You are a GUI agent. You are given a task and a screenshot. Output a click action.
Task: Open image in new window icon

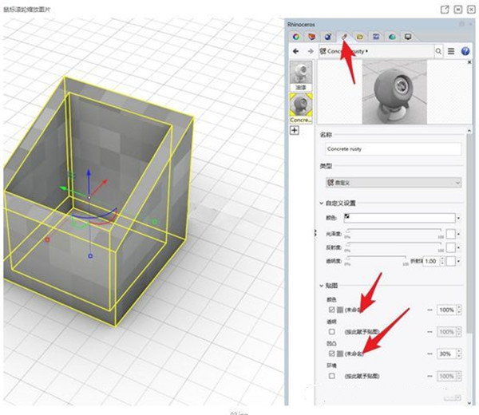click(x=445, y=10)
